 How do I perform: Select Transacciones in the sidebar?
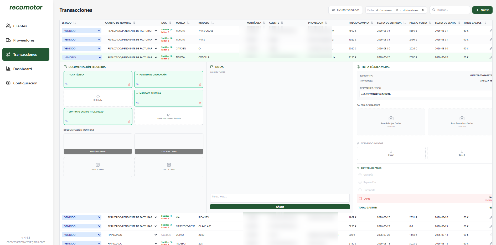pyautogui.click(x=26, y=54)
